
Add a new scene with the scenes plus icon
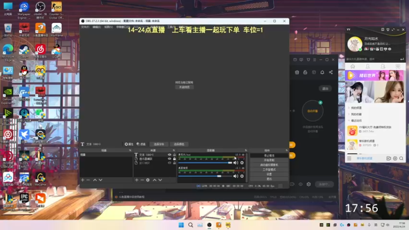click(83, 180)
